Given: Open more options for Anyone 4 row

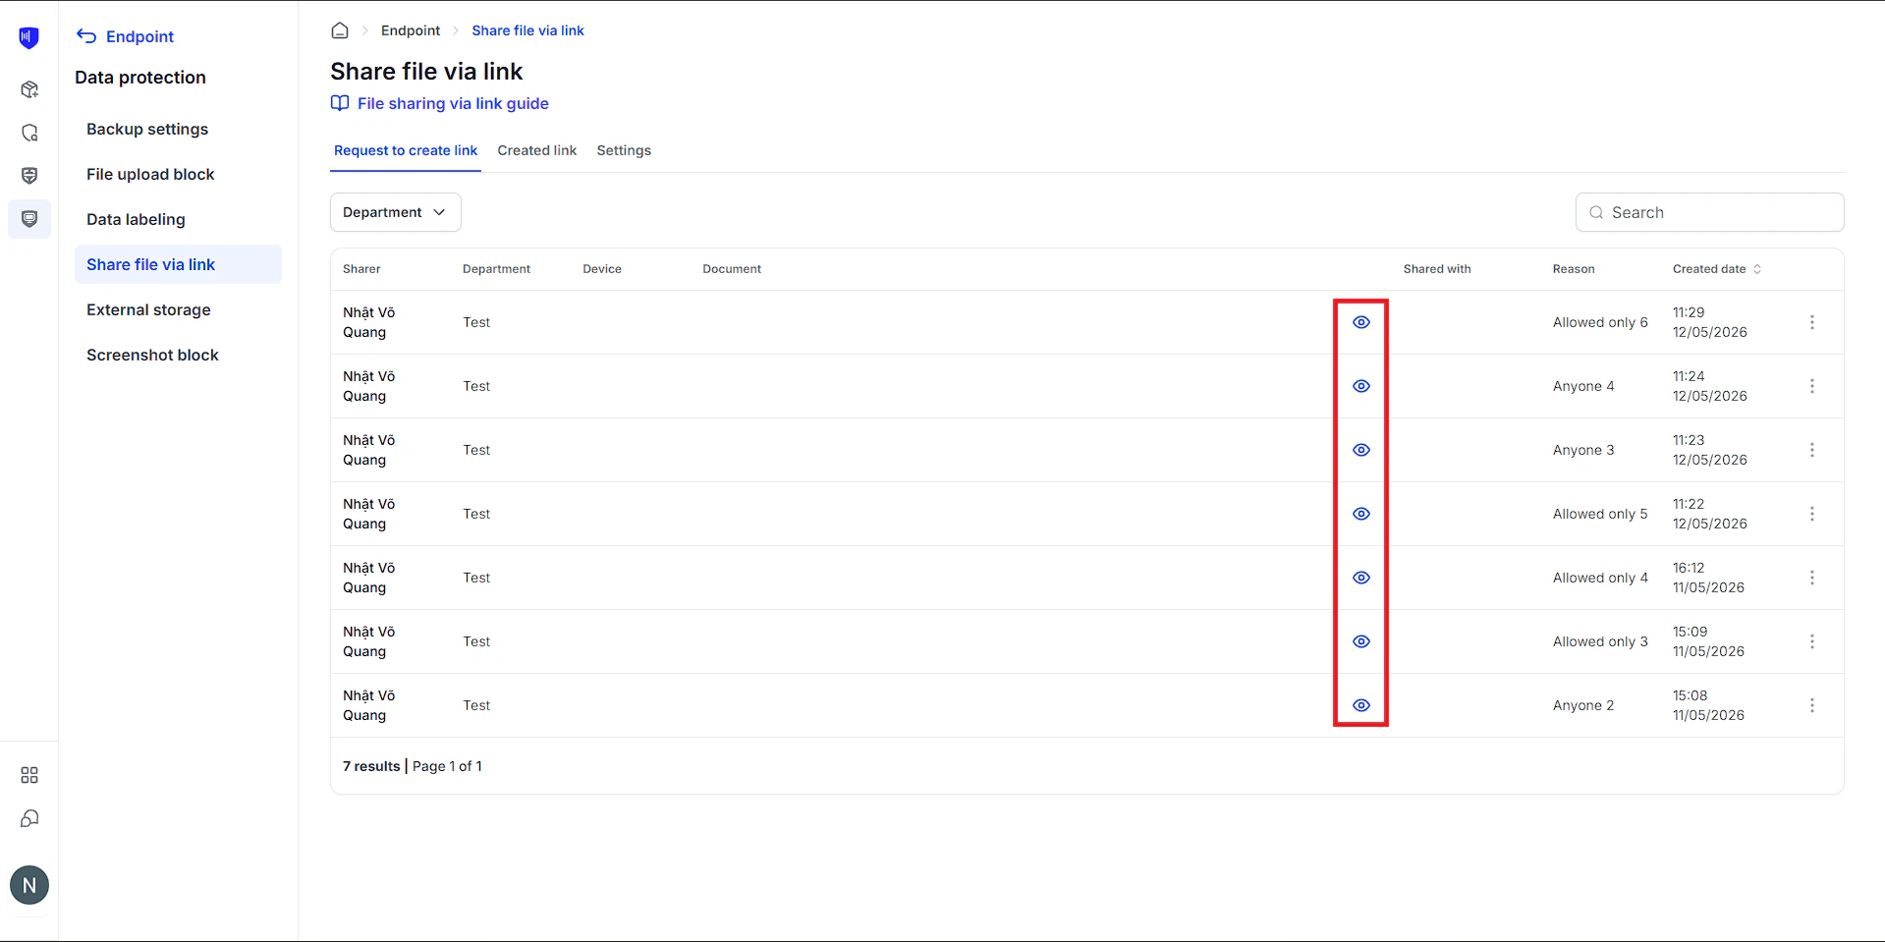Looking at the screenshot, I should pyautogui.click(x=1812, y=386).
